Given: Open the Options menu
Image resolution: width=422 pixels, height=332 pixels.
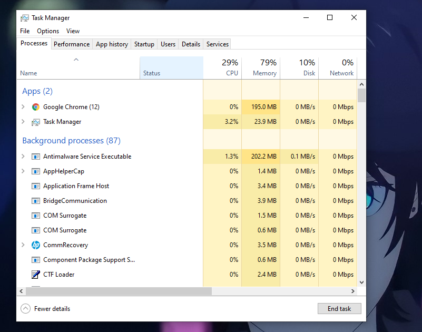Looking at the screenshot, I should pos(48,31).
